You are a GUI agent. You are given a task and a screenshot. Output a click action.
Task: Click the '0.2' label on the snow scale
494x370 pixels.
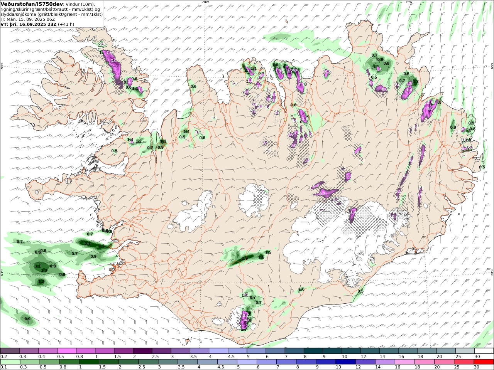tap(3, 357)
